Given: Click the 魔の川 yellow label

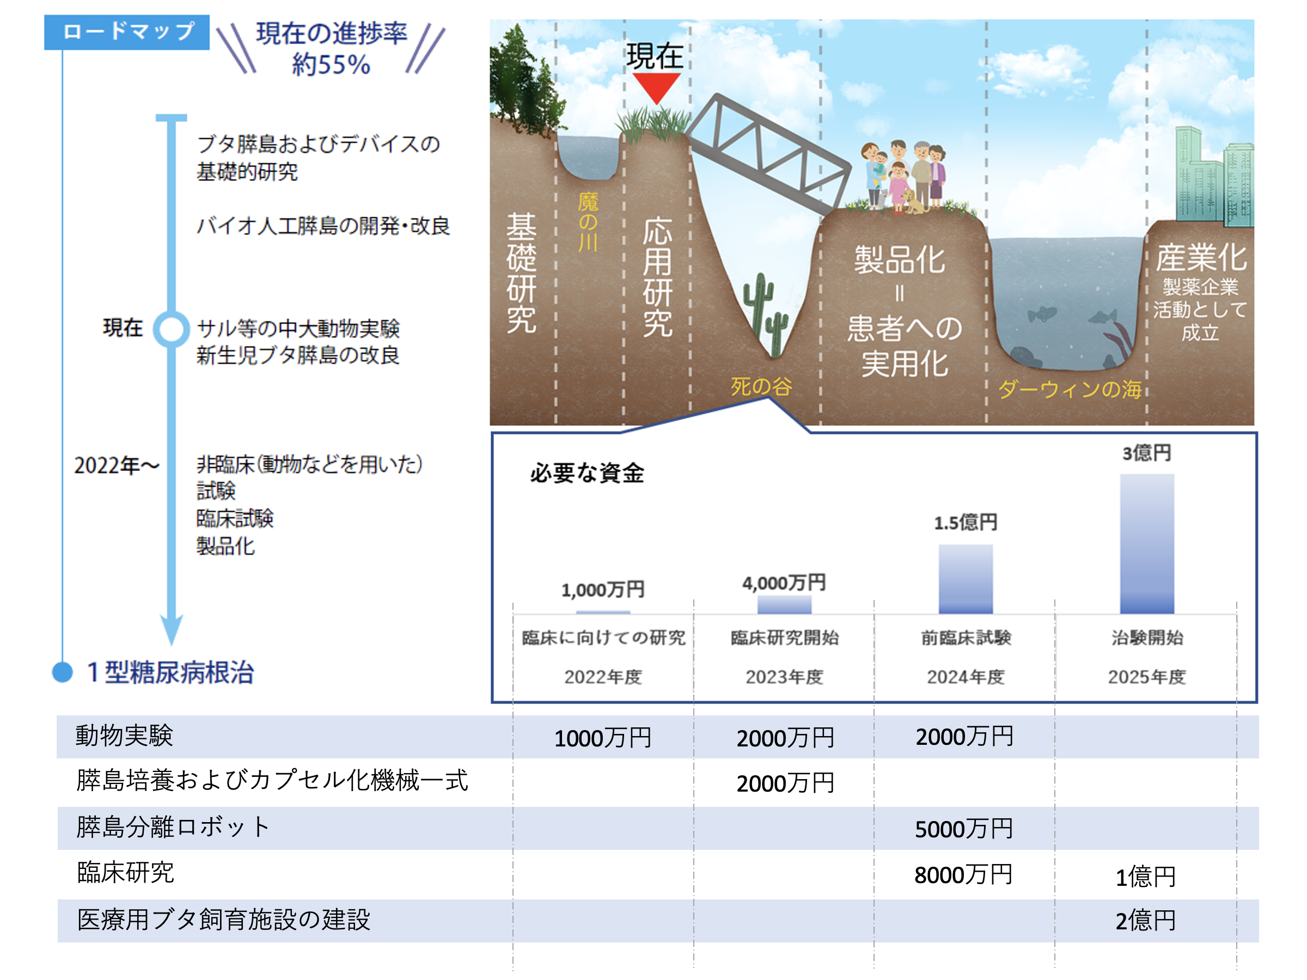Looking at the screenshot, I should point(588,222).
